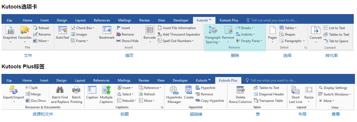Type in the Tell me search box
Image resolution: width=357 pixels, height=122 pixels.
(274, 20)
